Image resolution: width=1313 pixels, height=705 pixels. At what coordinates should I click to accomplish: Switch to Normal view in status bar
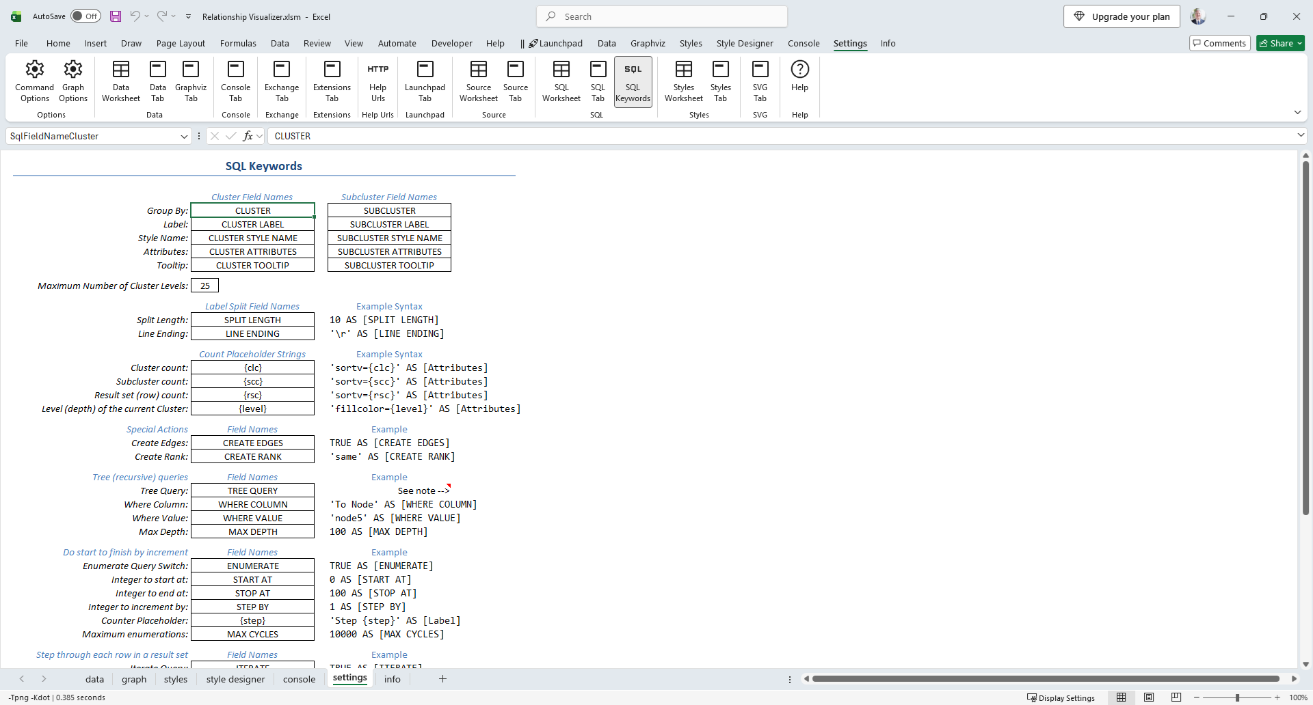(x=1122, y=697)
